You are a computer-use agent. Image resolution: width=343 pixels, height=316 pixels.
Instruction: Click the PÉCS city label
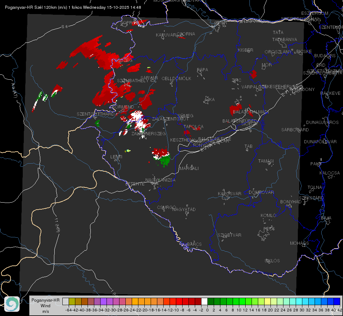pos(269,229)
